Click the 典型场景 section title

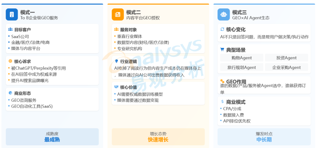tap(236, 50)
